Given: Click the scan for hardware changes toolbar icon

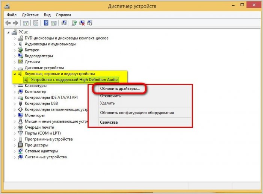Looking at the screenshot, I should click(64, 23).
